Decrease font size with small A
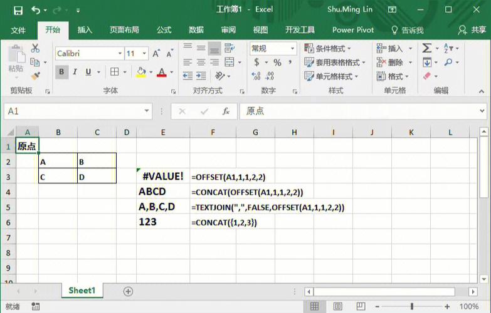 pos(169,53)
